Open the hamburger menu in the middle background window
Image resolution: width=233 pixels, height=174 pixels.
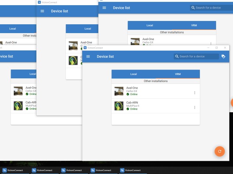click(x=42, y=11)
